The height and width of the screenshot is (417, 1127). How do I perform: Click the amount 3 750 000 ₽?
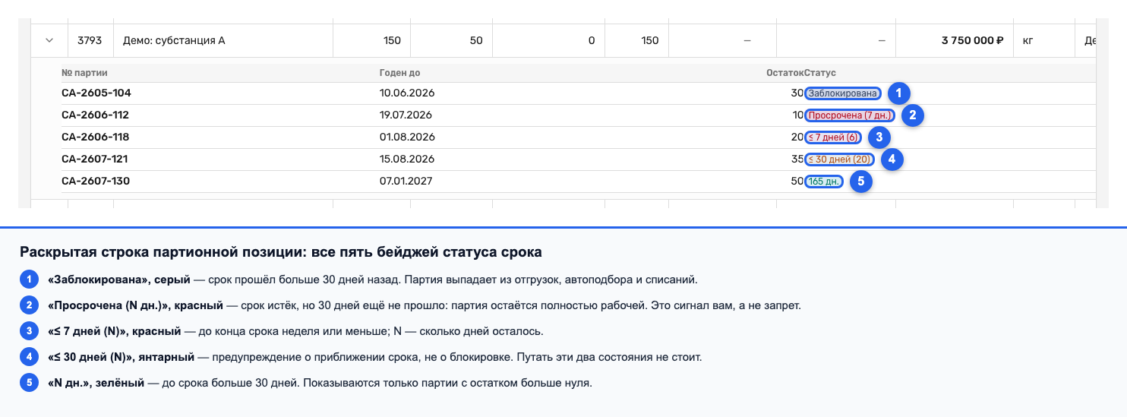coord(973,41)
